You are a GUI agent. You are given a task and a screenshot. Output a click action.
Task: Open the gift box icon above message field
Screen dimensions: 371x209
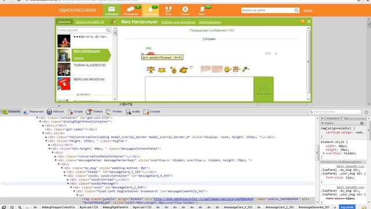[236, 69]
